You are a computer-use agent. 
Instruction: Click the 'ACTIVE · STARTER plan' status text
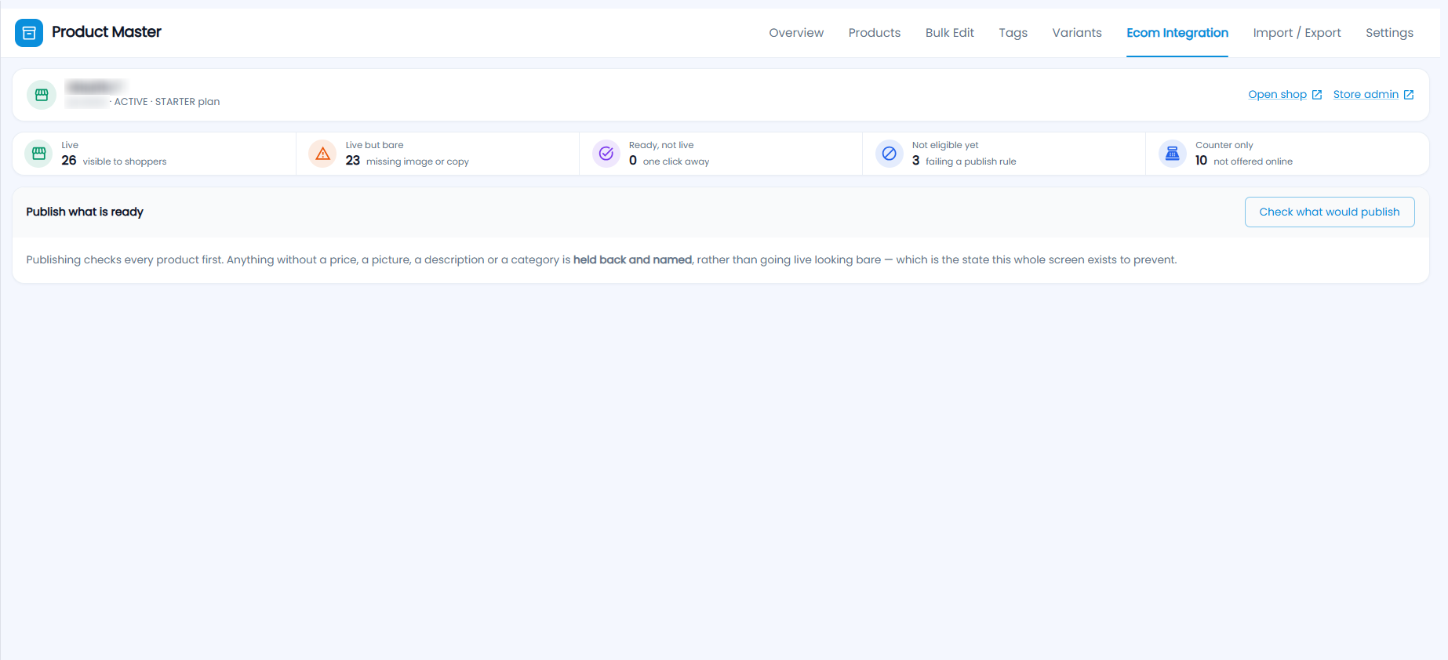tap(167, 102)
